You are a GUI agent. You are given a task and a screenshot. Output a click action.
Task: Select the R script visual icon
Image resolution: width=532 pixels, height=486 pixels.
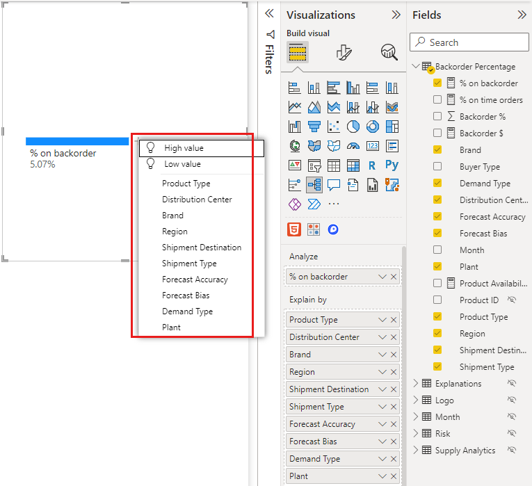tap(373, 165)
